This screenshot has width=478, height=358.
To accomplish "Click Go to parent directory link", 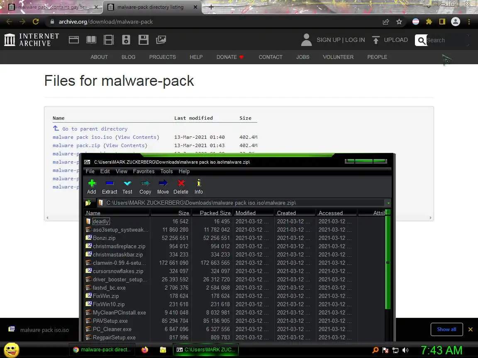I will point(95,129).
